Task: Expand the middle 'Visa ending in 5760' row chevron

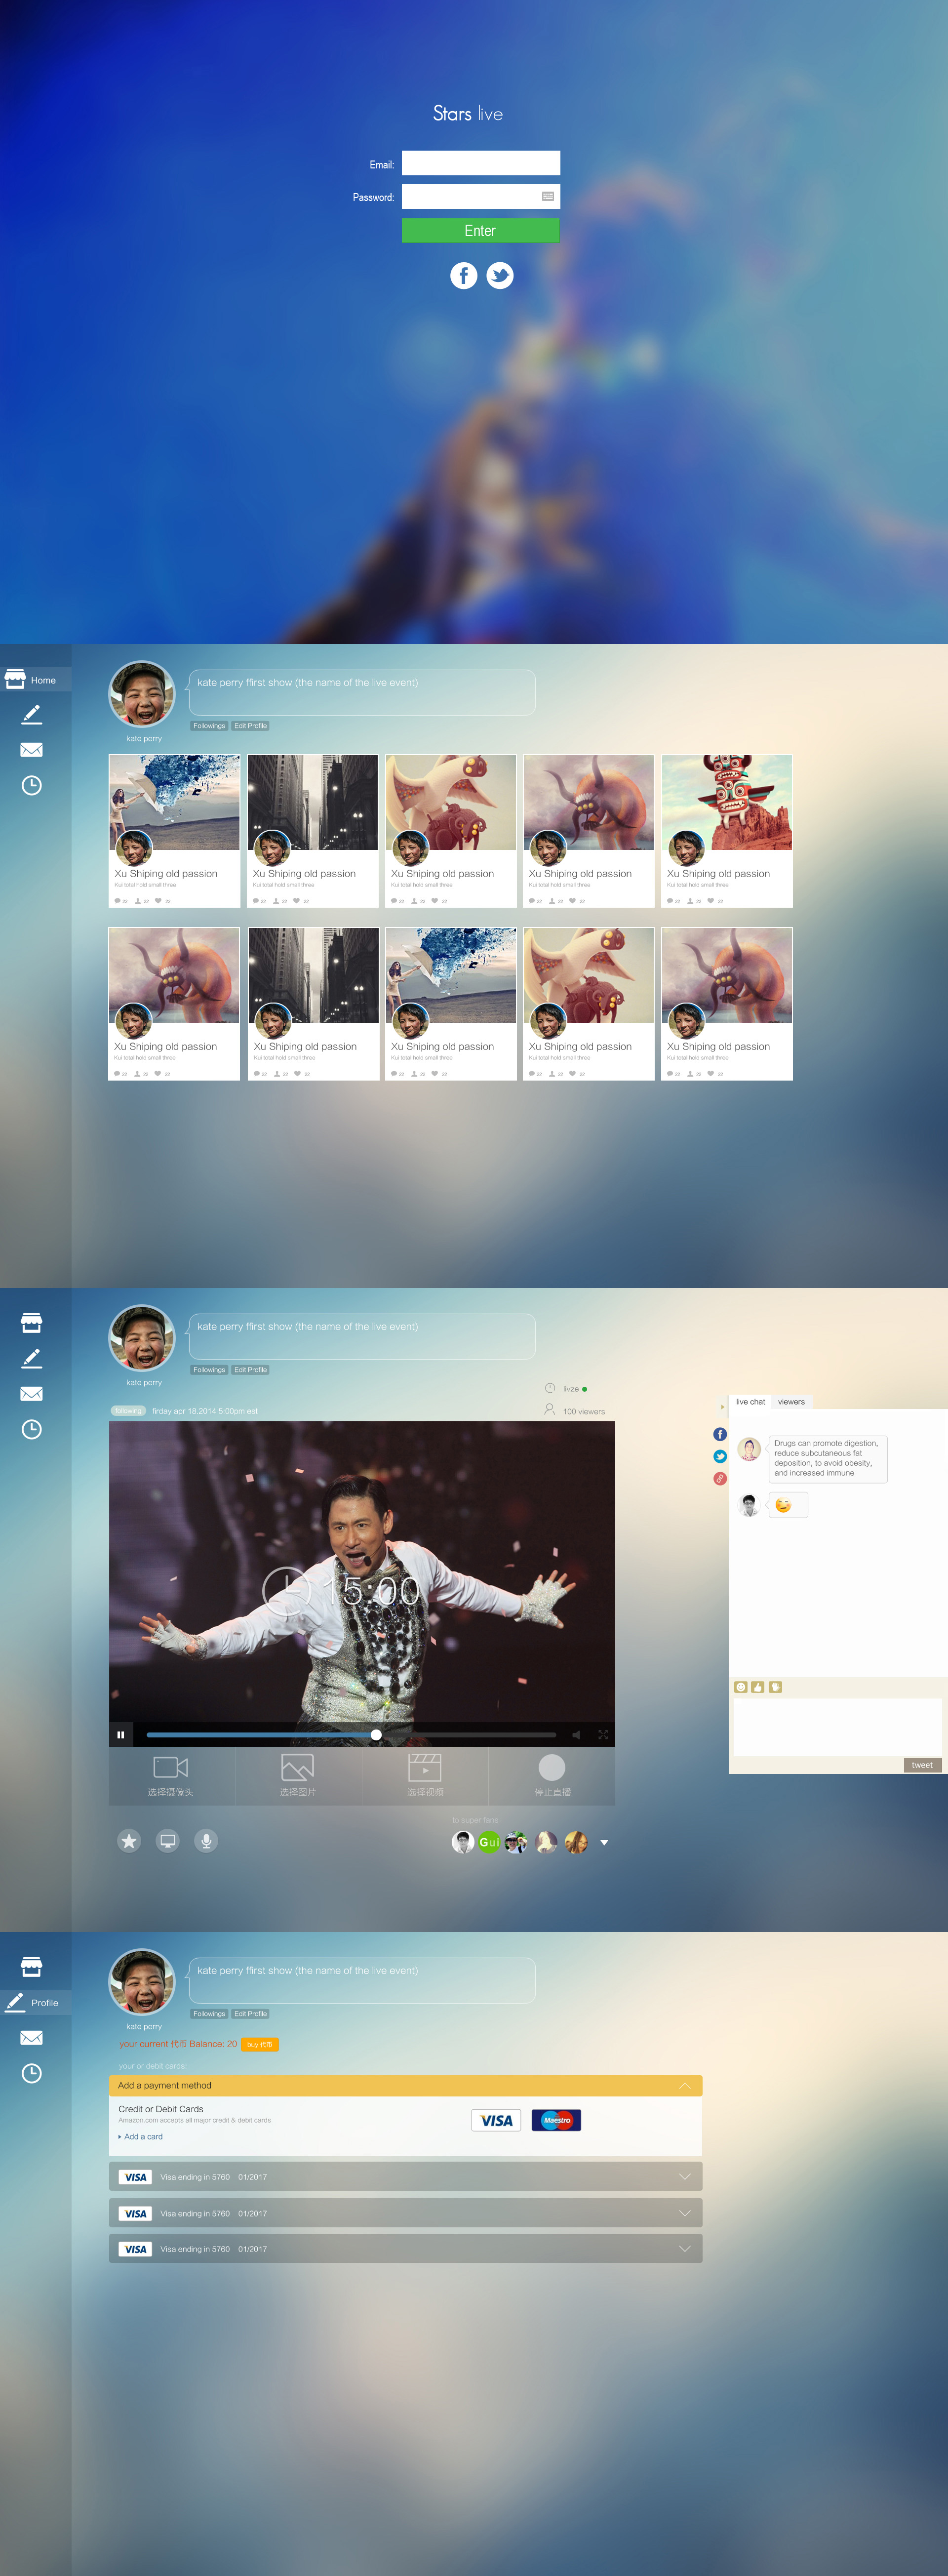Action: click(x=685, y=2213)
